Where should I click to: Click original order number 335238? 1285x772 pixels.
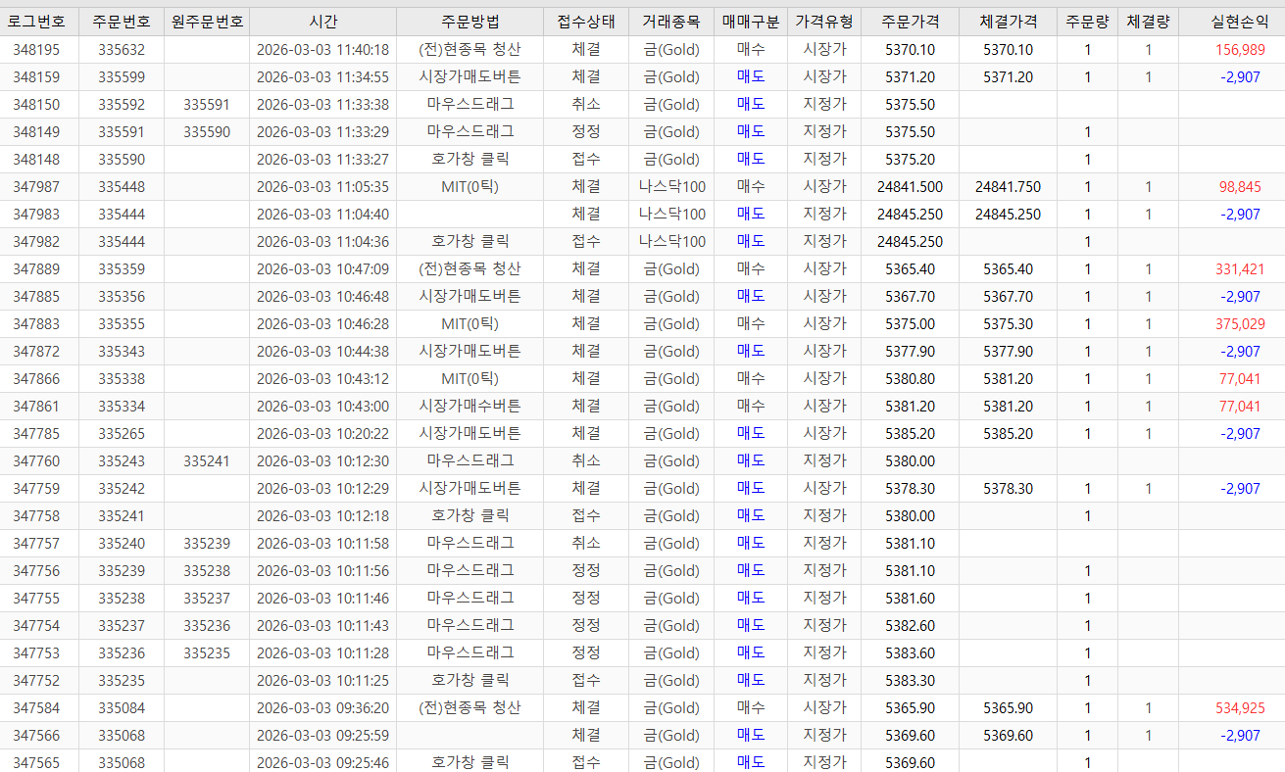pyautogui.click(x=207, y=571)
